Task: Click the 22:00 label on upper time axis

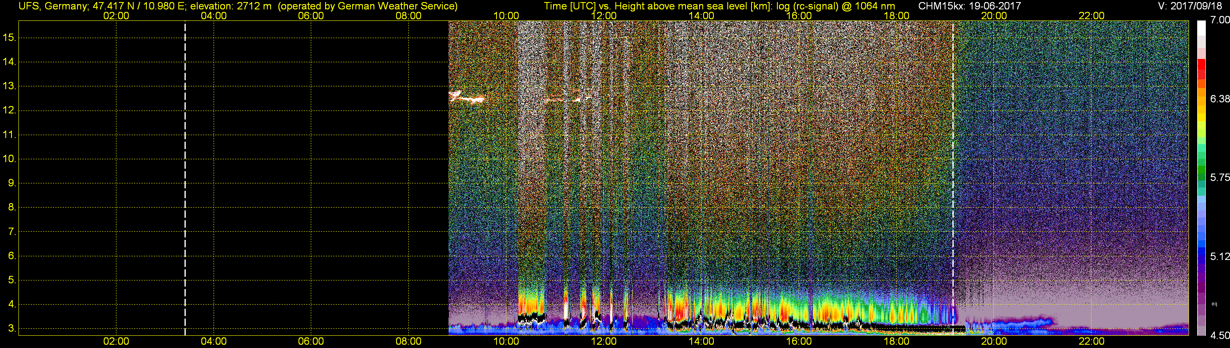Action: (x=1091, y=16)
